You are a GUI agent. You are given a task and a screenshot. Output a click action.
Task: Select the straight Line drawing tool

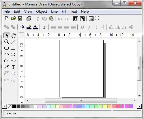tap(13, 42)
